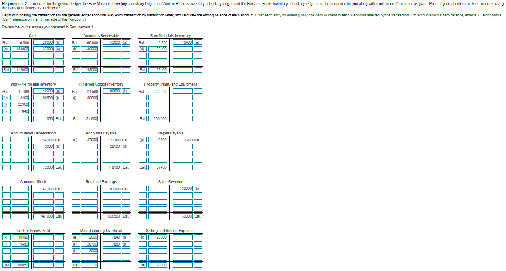Click the 10400 credit entry in Raw Materials Inventory
This screenshot has height=271, width=506.
tap(183, 42)
